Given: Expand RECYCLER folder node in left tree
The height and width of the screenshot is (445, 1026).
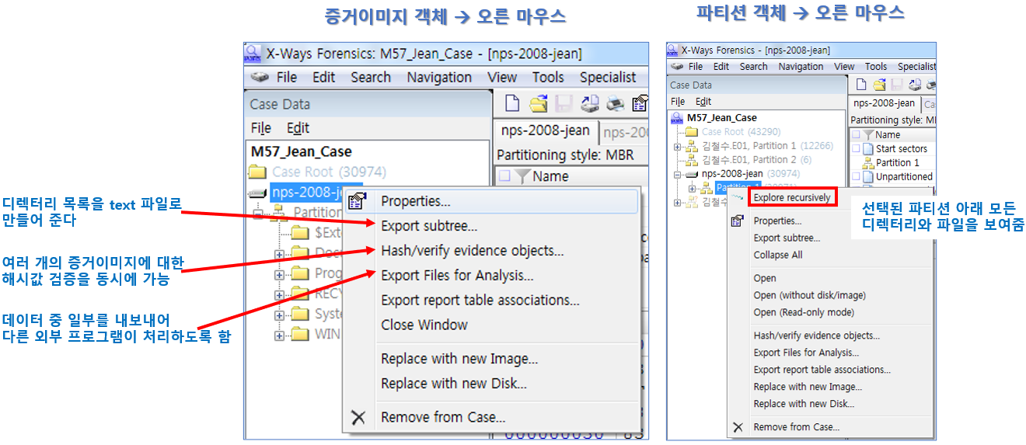Looking at the screenshot, I should pos(279,294).
